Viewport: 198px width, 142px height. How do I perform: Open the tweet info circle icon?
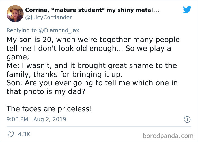187,119
